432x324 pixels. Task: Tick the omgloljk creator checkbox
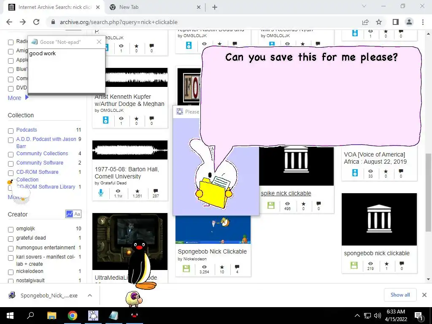pyautogui.click(x=11, y=229)
